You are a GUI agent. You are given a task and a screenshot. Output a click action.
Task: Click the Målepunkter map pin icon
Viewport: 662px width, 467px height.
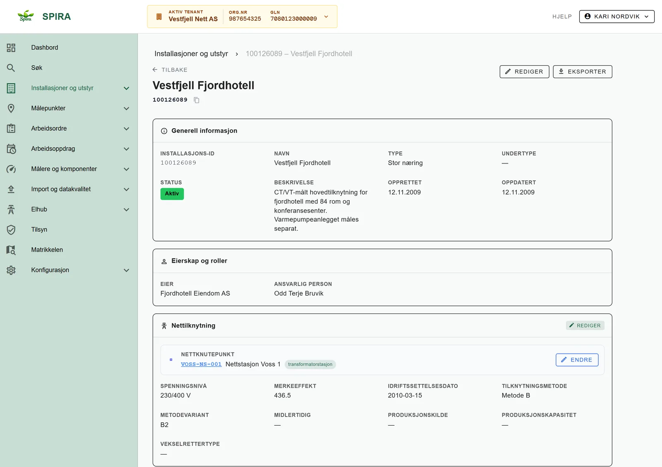tap(11, 108)
